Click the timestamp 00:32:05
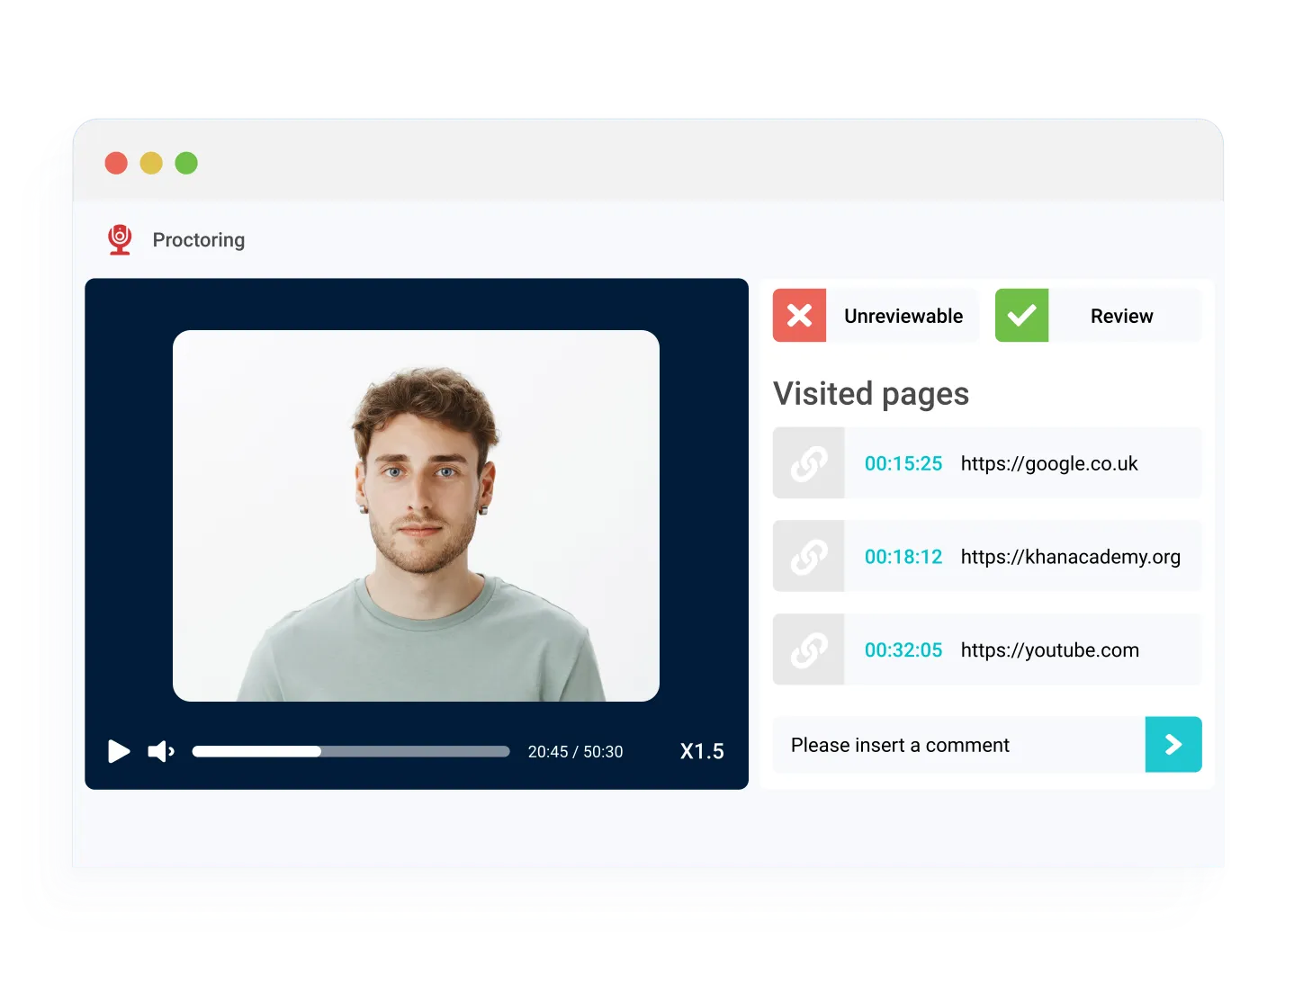Image resolution: width=1294 pixels, height=985 pixels. tap(903, 649)
